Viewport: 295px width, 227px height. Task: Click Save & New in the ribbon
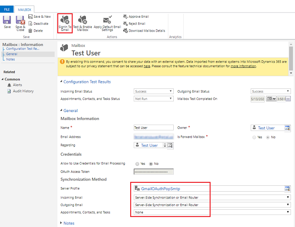coord(40,17)
